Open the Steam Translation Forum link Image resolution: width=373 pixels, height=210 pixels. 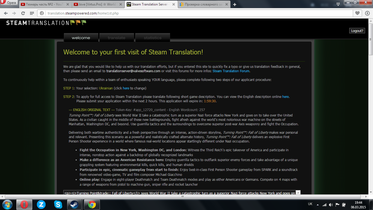click(x=231, y=71)
